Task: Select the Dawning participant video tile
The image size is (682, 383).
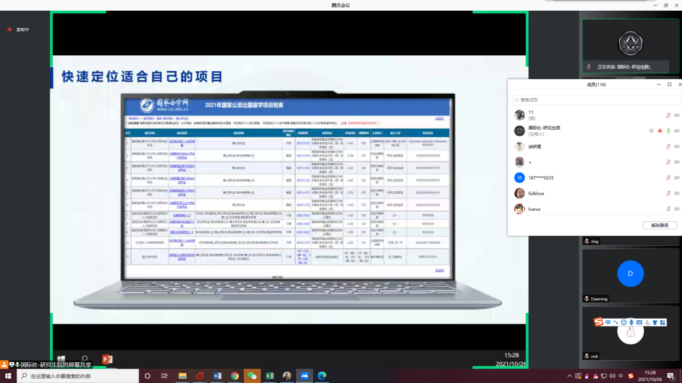Action: coord(630,274)
